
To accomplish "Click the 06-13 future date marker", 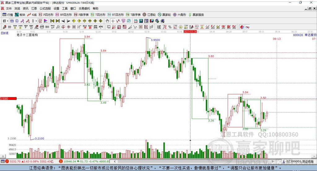I will (277, 39).
